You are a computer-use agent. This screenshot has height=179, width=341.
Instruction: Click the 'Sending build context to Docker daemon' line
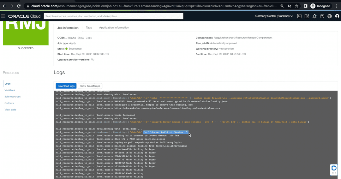[x=117, y=136]
